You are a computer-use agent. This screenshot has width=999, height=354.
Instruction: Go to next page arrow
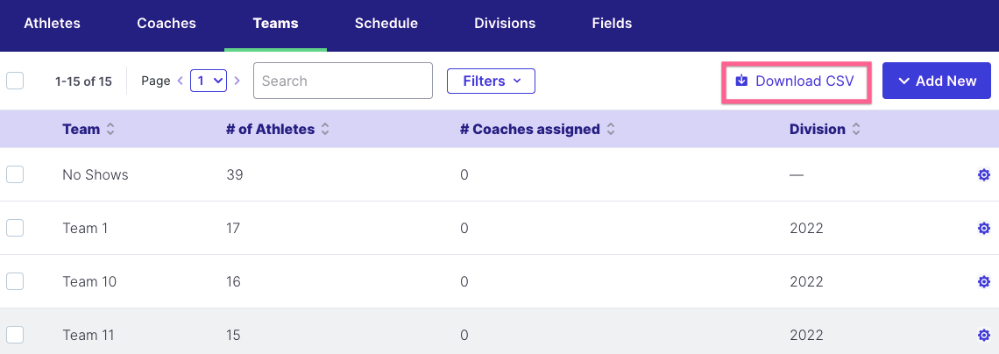237,81
